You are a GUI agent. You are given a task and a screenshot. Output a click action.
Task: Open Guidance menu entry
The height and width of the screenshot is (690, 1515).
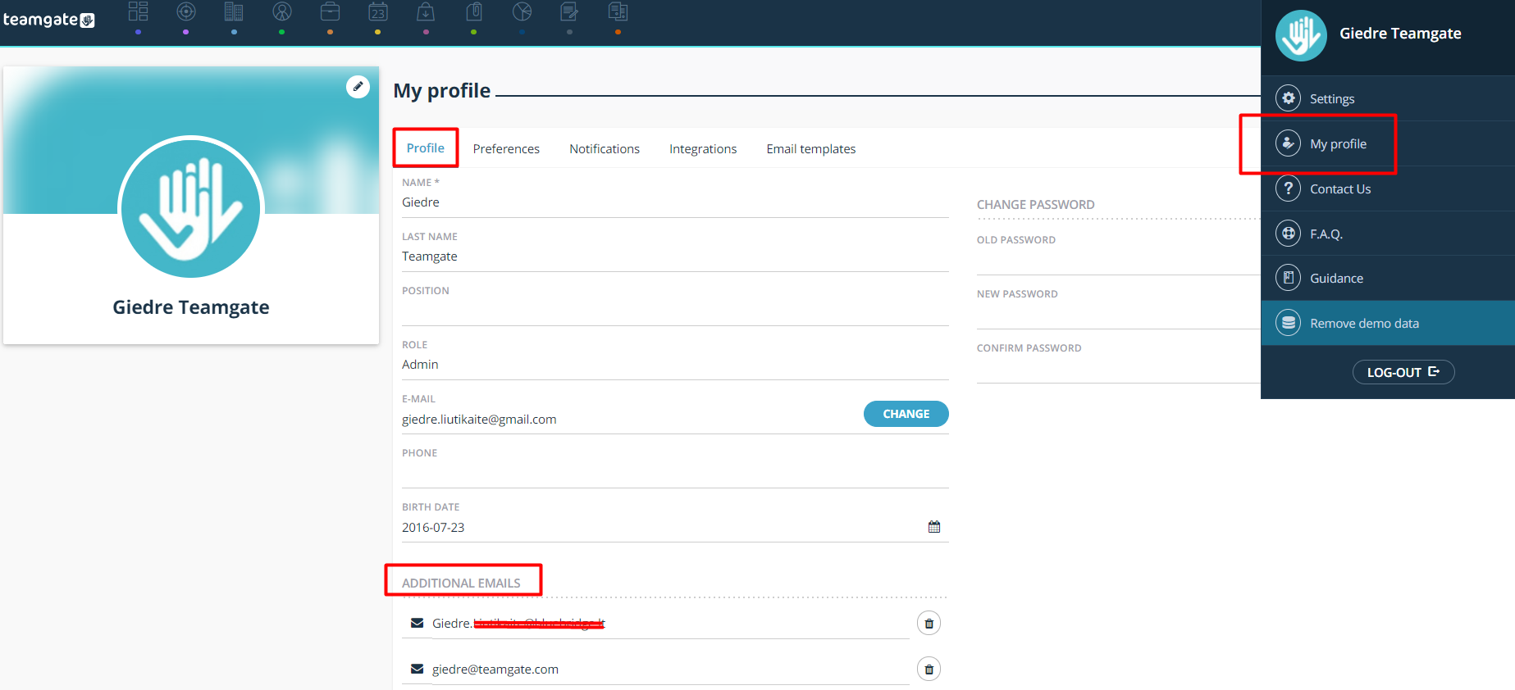click(x=1388, y=278)
